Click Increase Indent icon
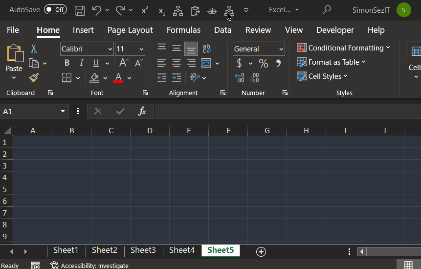421x269 pixels. click(x=177, y=78)
